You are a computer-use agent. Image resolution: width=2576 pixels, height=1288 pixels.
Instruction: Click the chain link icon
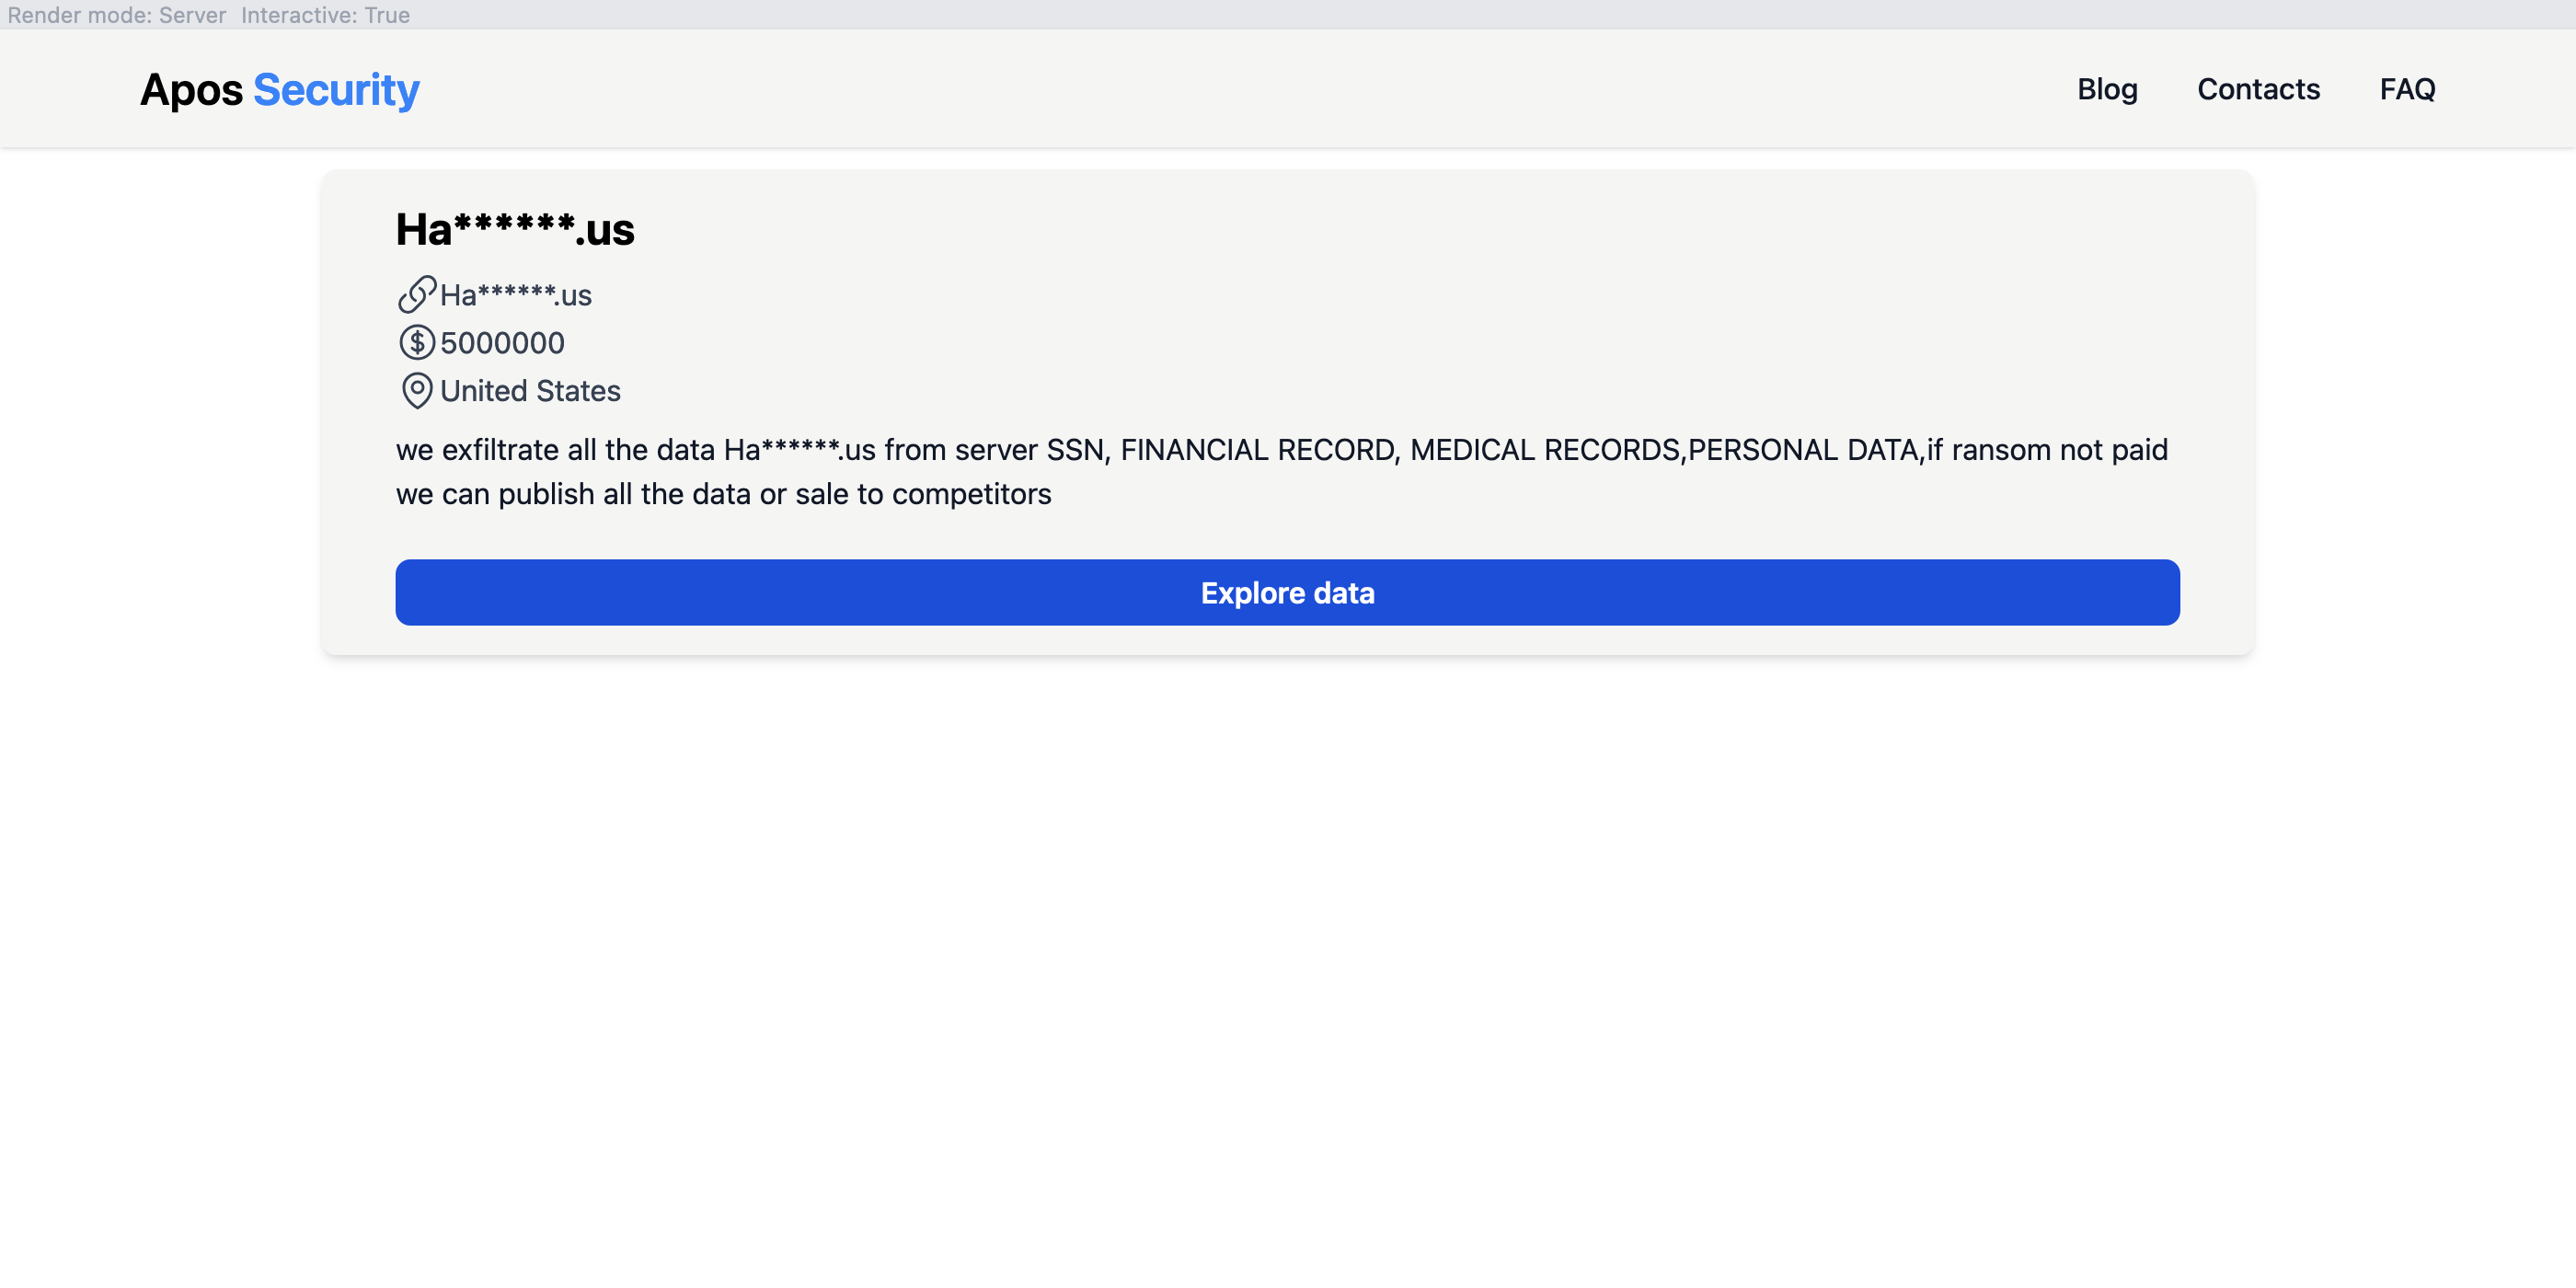click(x=416, y=295)
